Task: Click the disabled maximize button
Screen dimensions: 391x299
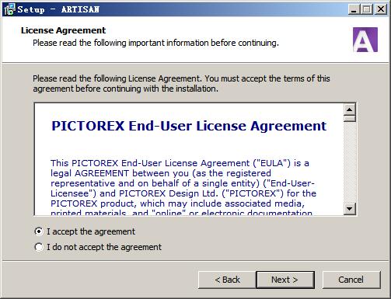Action: tap(367, 9)
